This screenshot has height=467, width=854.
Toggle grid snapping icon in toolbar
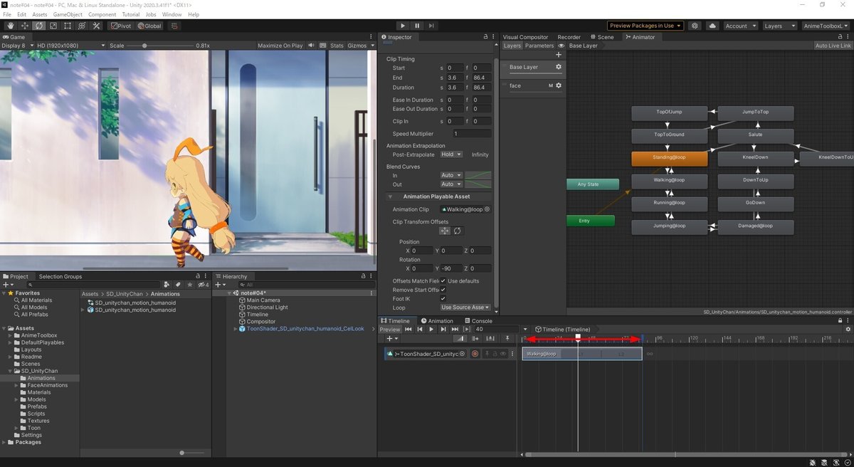(x=174, y=26)
